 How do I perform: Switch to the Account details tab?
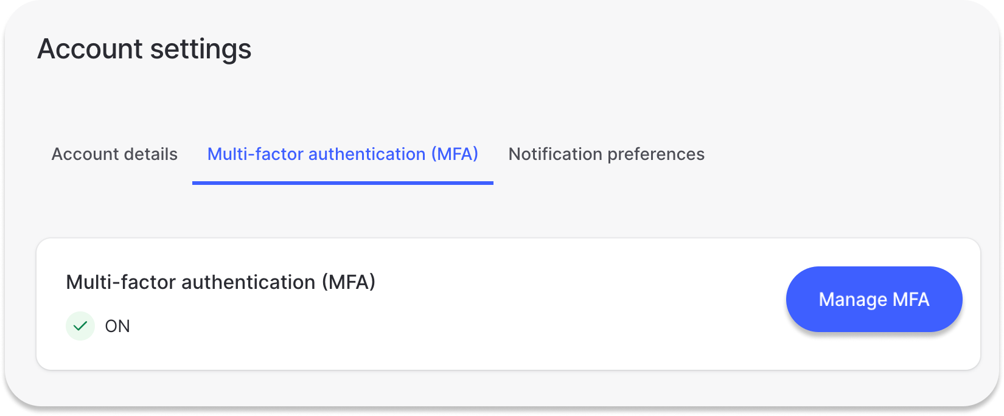click(114, 154)
